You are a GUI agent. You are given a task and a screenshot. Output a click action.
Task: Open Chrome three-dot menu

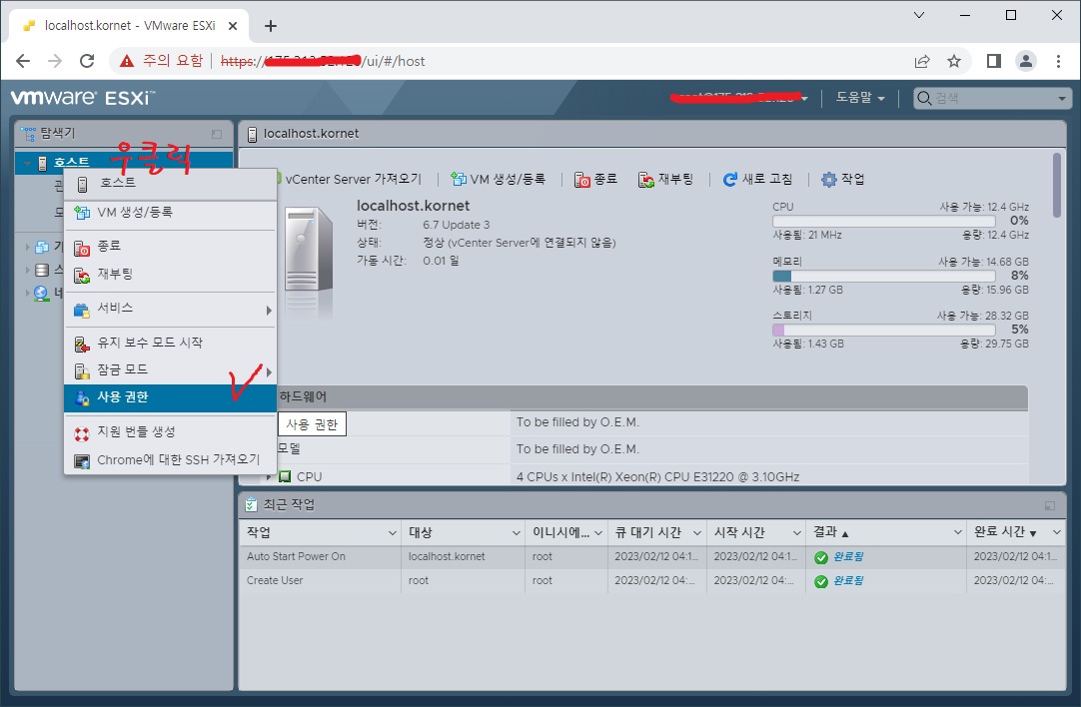pos(1058,61)
